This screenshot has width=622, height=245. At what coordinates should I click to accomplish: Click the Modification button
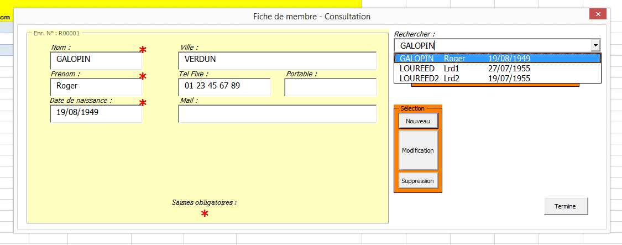tap(418, 150)
